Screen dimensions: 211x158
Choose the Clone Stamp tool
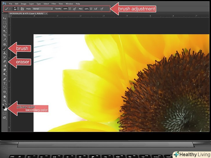coord(4,53)
